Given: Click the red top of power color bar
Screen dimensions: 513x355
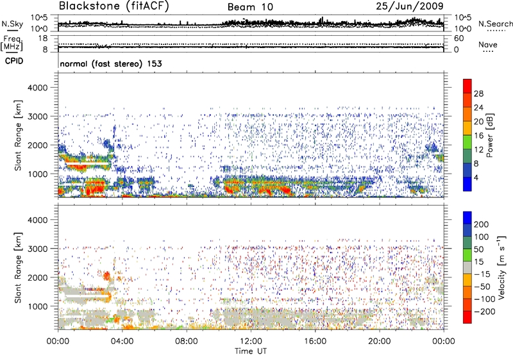Looking at the screenshot, I should click(x=467, y=86).
